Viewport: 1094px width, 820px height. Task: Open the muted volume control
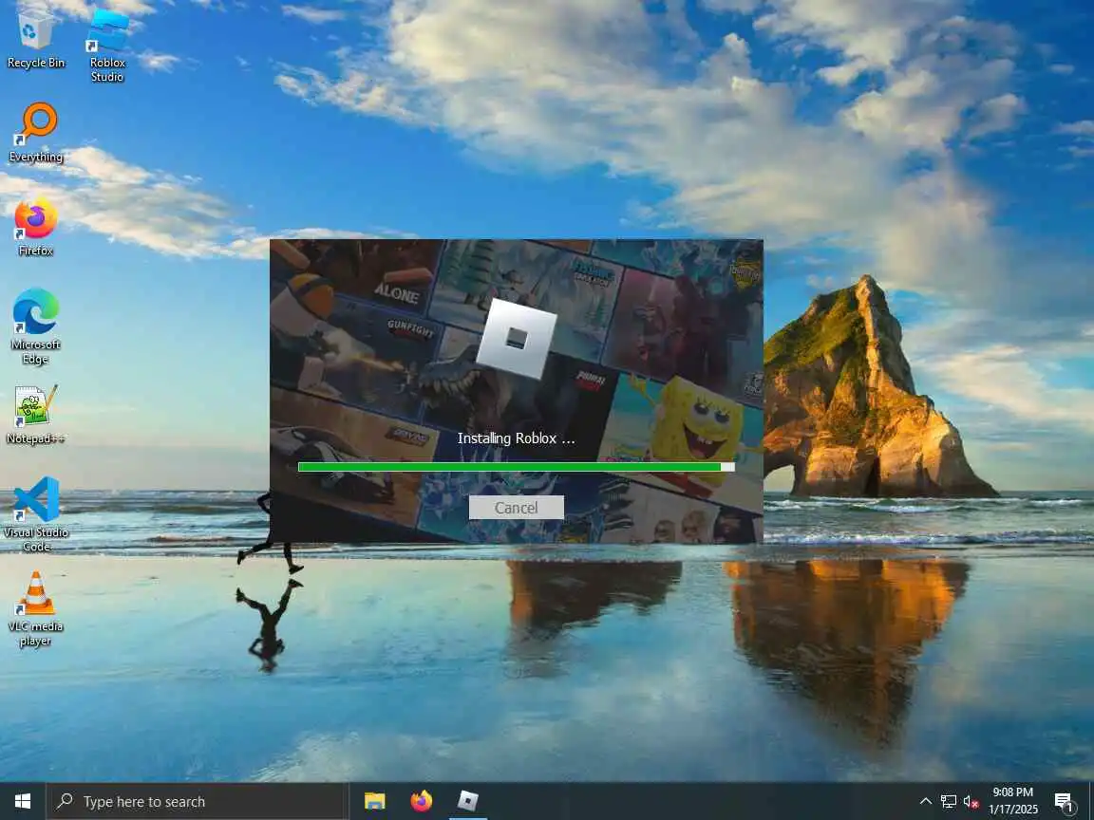pyautogui.click(x=971, y=801)
